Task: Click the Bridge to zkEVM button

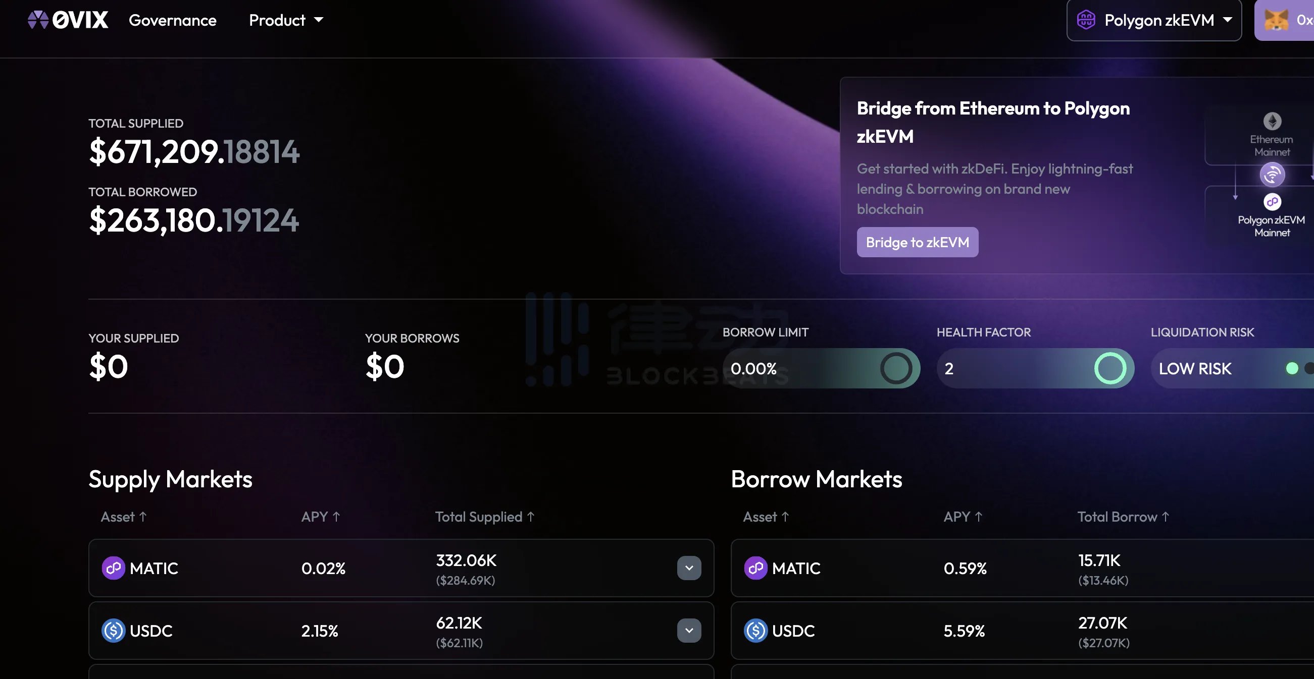Action: (917, 242)
